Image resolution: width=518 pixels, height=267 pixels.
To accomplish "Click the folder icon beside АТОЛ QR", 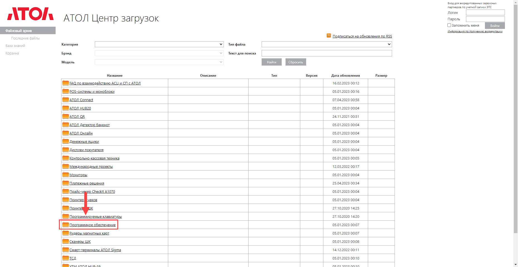I will click(66, 116).
